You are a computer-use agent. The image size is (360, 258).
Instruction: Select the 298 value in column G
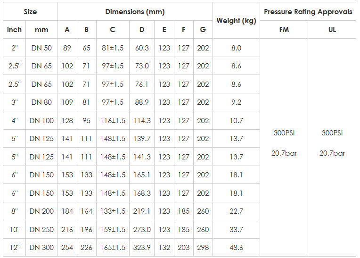pyautogui.click(x=203, y=248)
